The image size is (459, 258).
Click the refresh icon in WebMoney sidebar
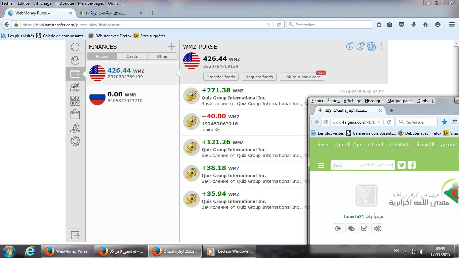(x=75, y=47)
